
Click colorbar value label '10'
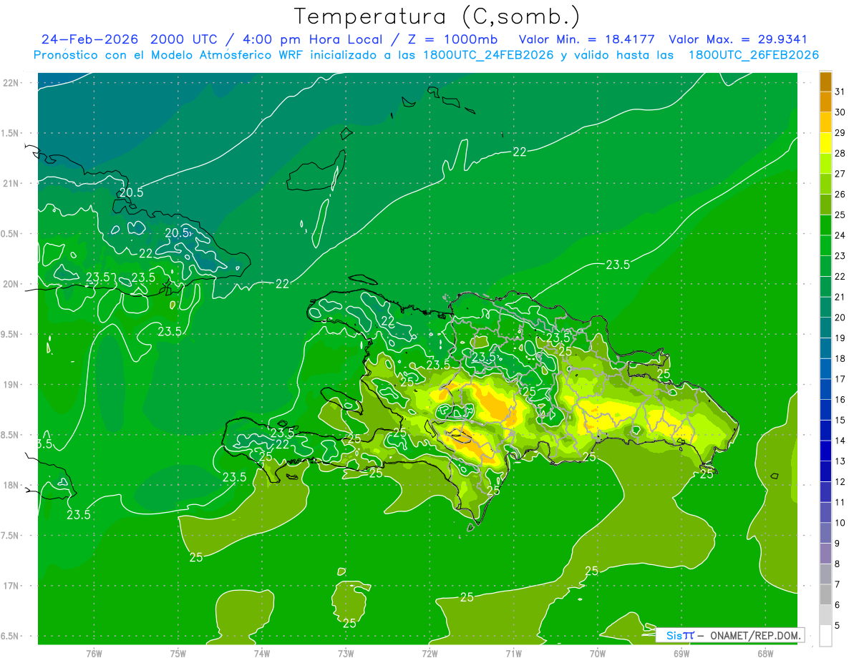click(x=840, y=523)
